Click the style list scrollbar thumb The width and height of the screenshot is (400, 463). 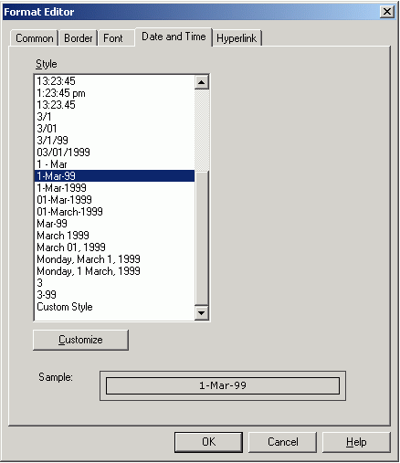(202, 237)
